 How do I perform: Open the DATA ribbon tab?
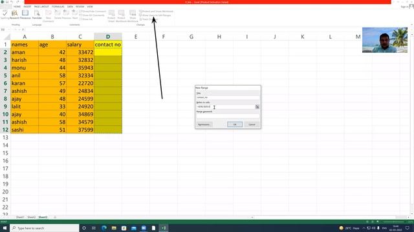coord(70,6)
